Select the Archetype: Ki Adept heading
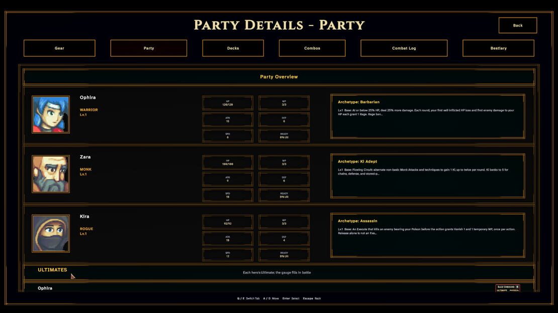The image size is (558, 313). (357, 162)
